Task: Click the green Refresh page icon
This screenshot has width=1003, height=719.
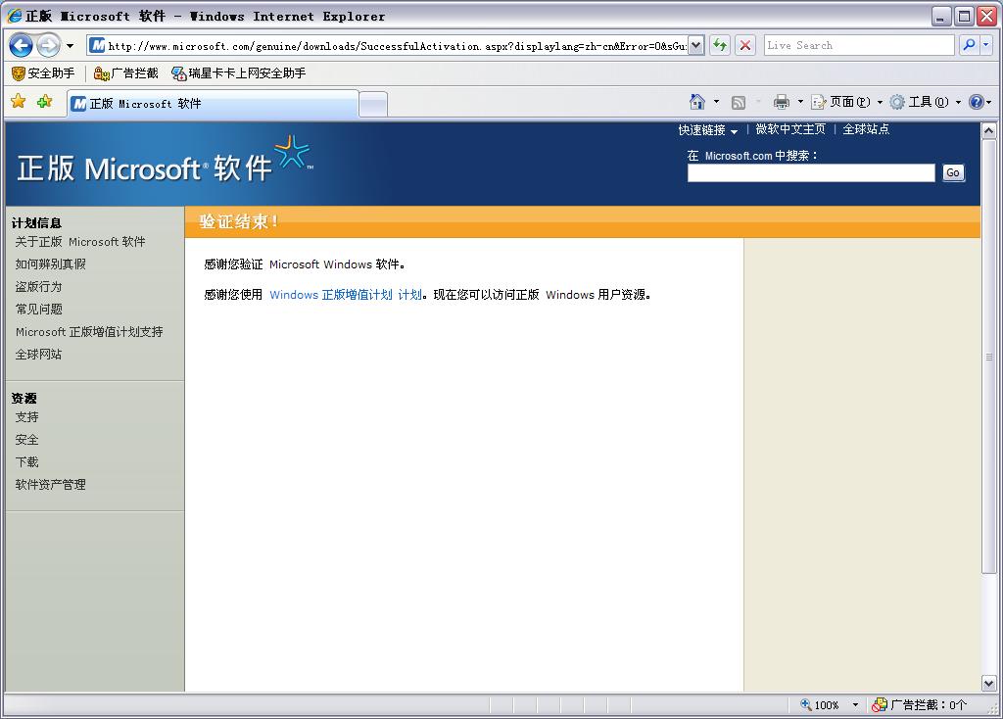Action: coord(720,45)
